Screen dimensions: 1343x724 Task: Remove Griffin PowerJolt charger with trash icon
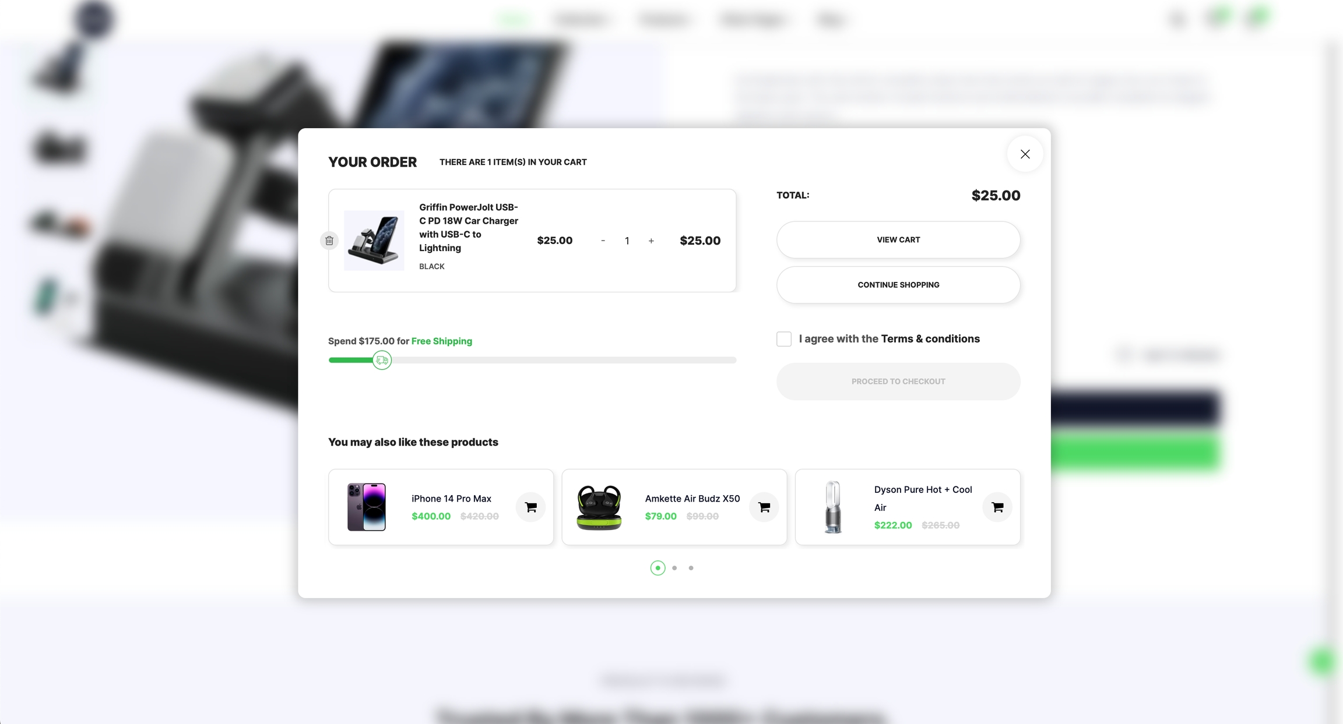coord(329,241)
